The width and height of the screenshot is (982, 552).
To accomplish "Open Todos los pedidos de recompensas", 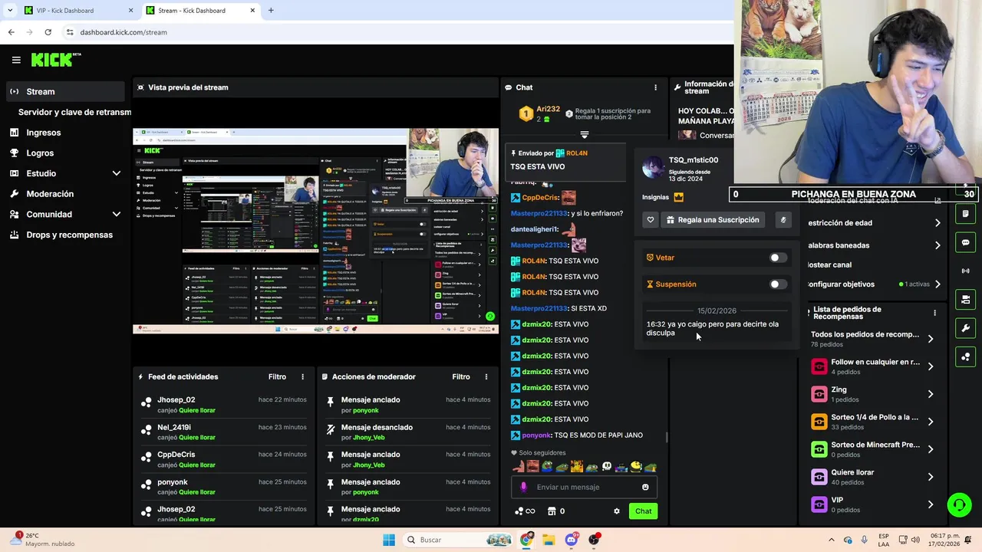I will tap(873, 339).
